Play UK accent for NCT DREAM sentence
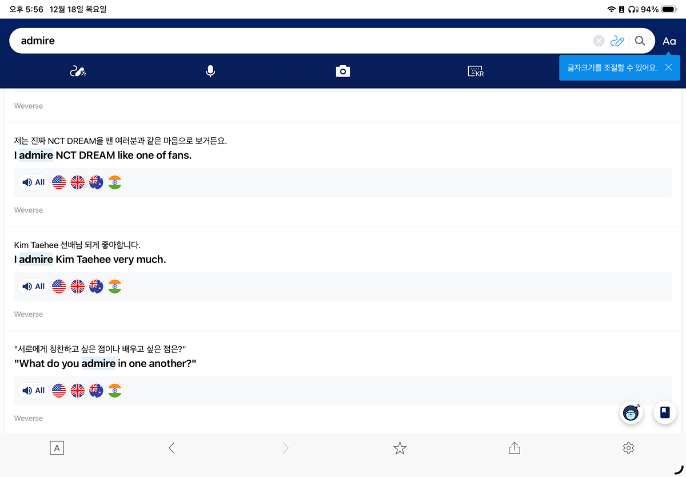 pos(77,182)
